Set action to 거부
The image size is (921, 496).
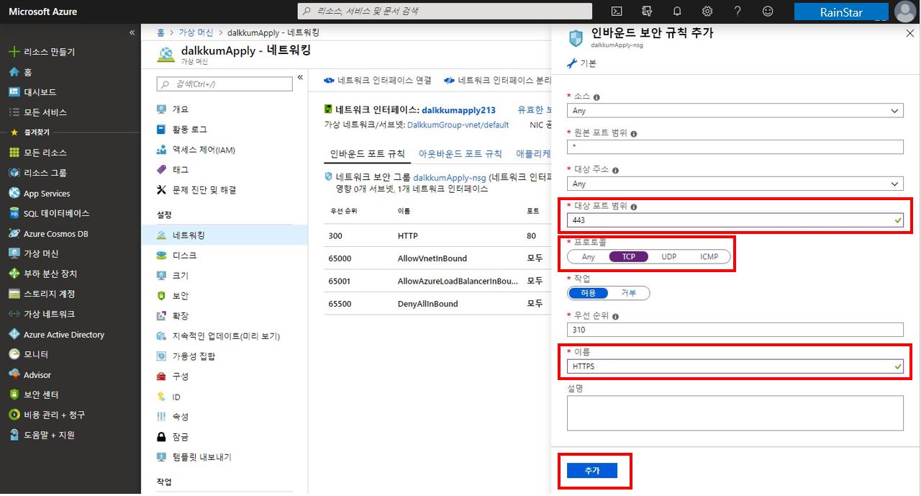[629, 293]
